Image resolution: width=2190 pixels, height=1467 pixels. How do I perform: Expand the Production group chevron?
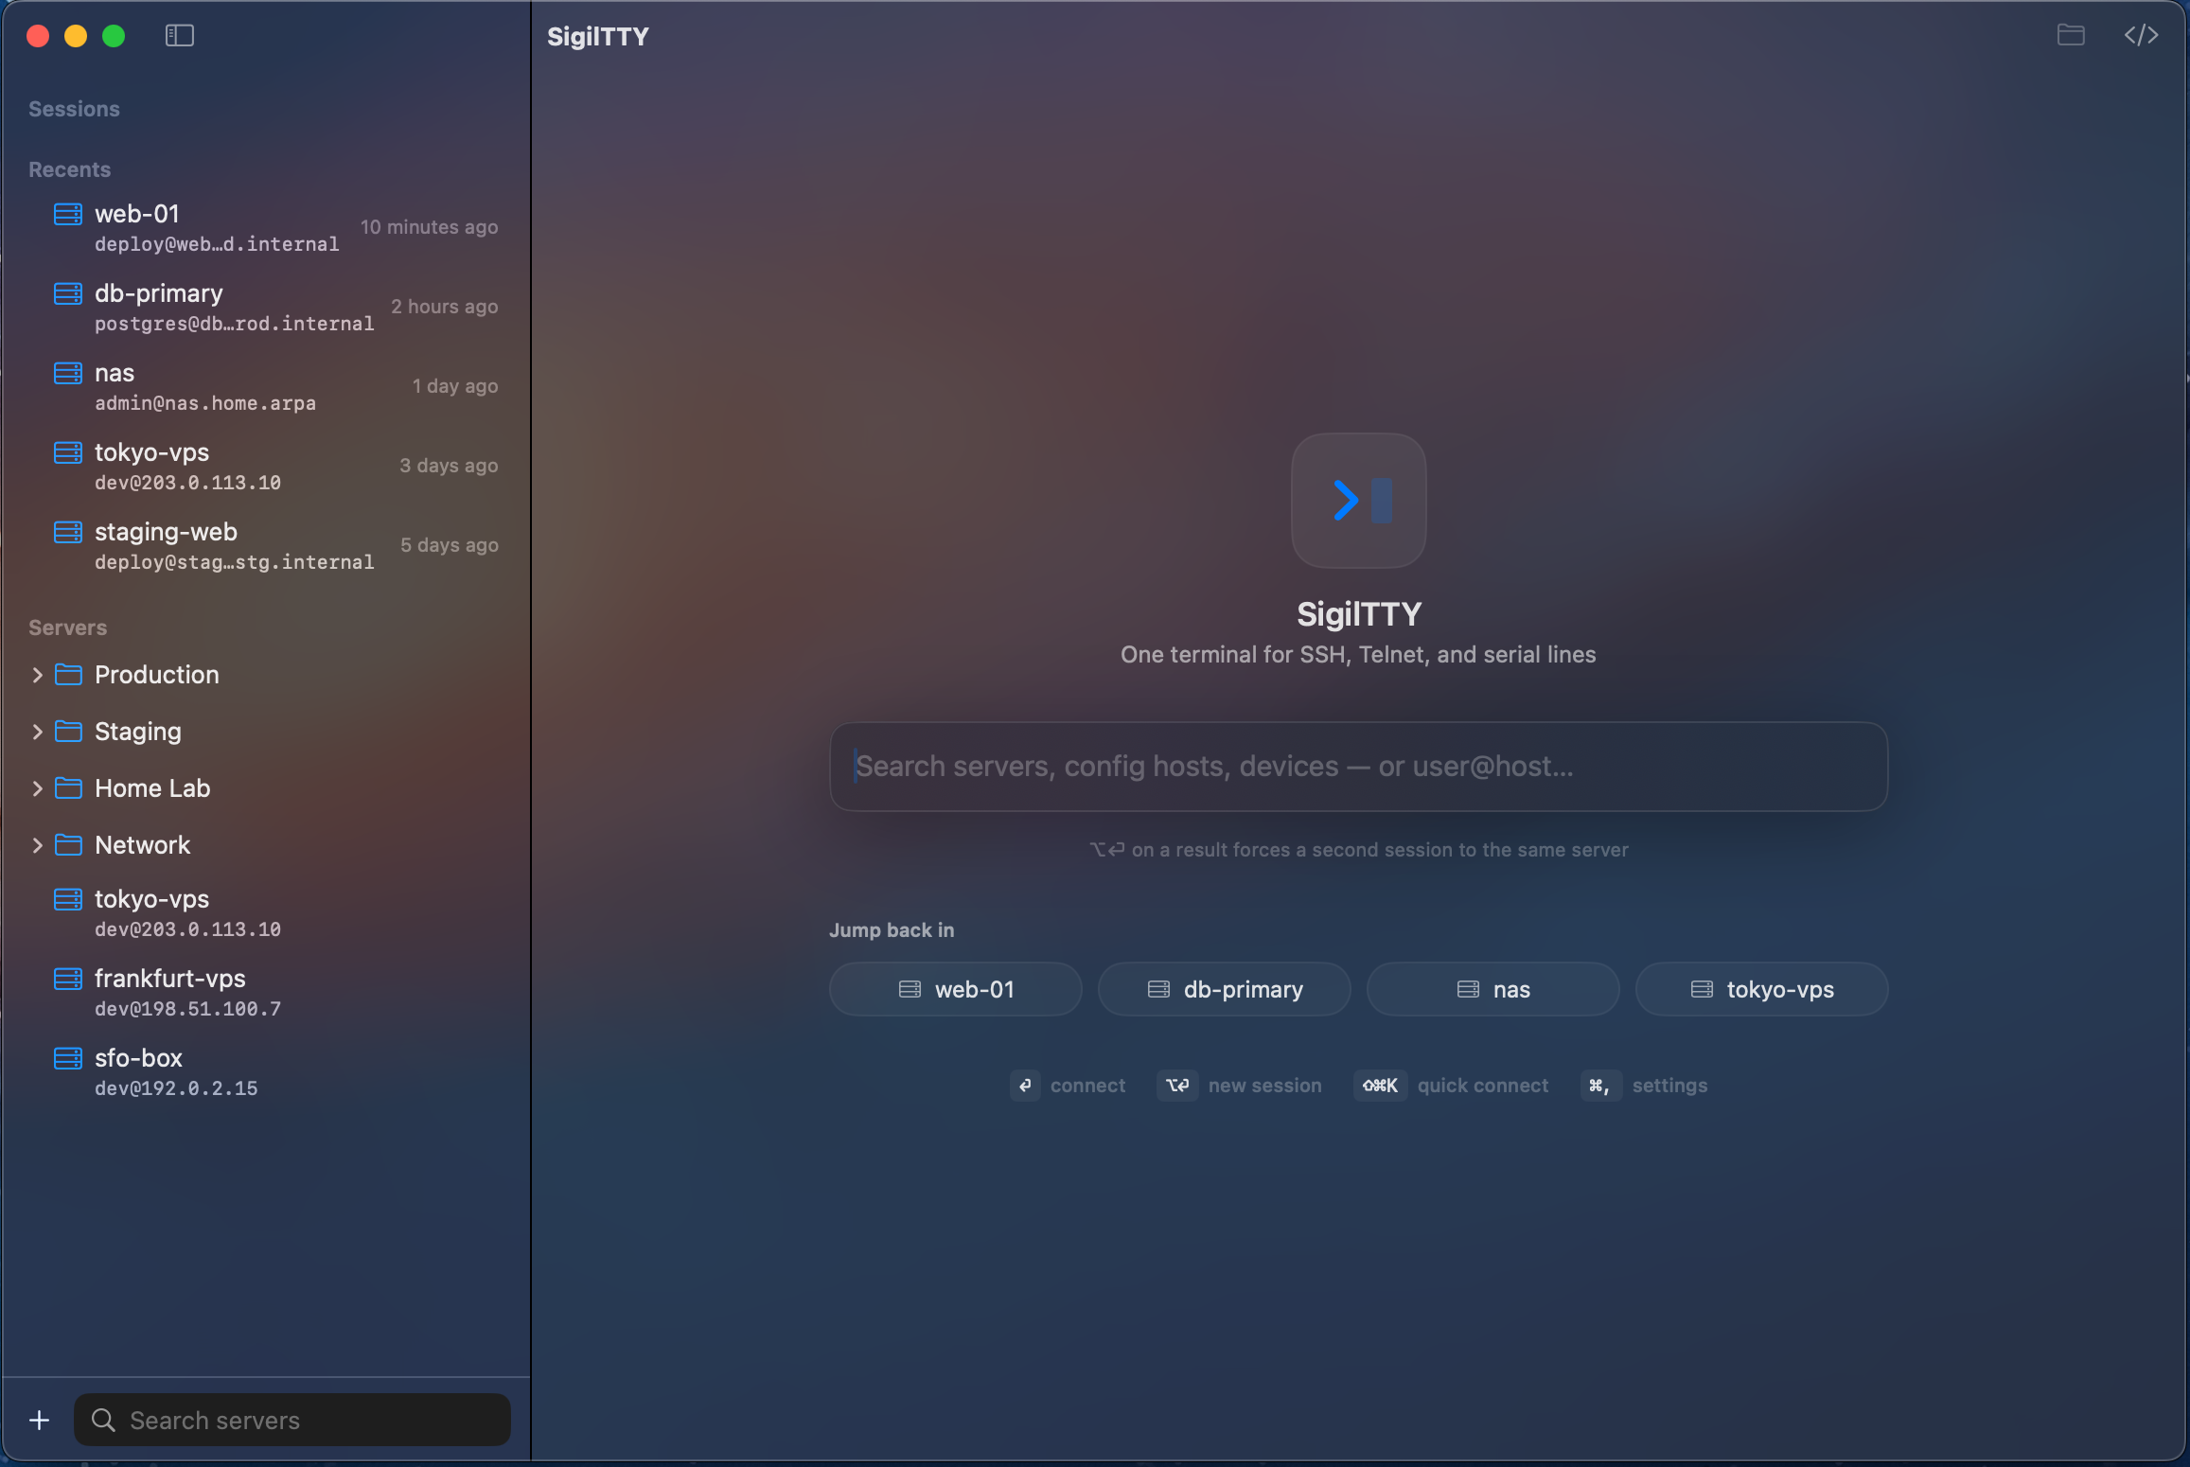click(x=37, y=675)
